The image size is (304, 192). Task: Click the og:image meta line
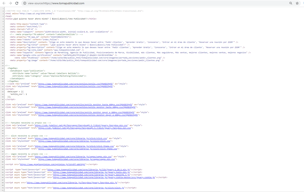point(87,60)
